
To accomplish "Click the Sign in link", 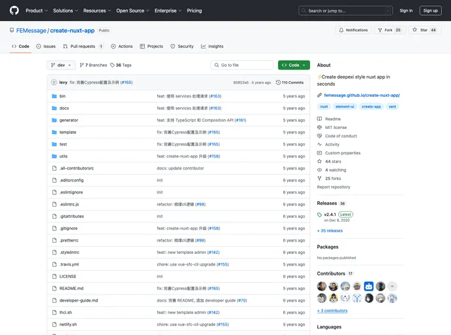I will [x=406, y=10].
